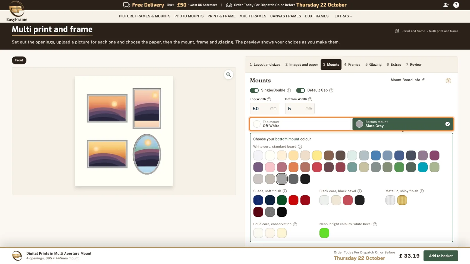The width and height of the screenshot is (470, 264).
Task: Open the help question mark in the top bar
Action: click(456, 5)
